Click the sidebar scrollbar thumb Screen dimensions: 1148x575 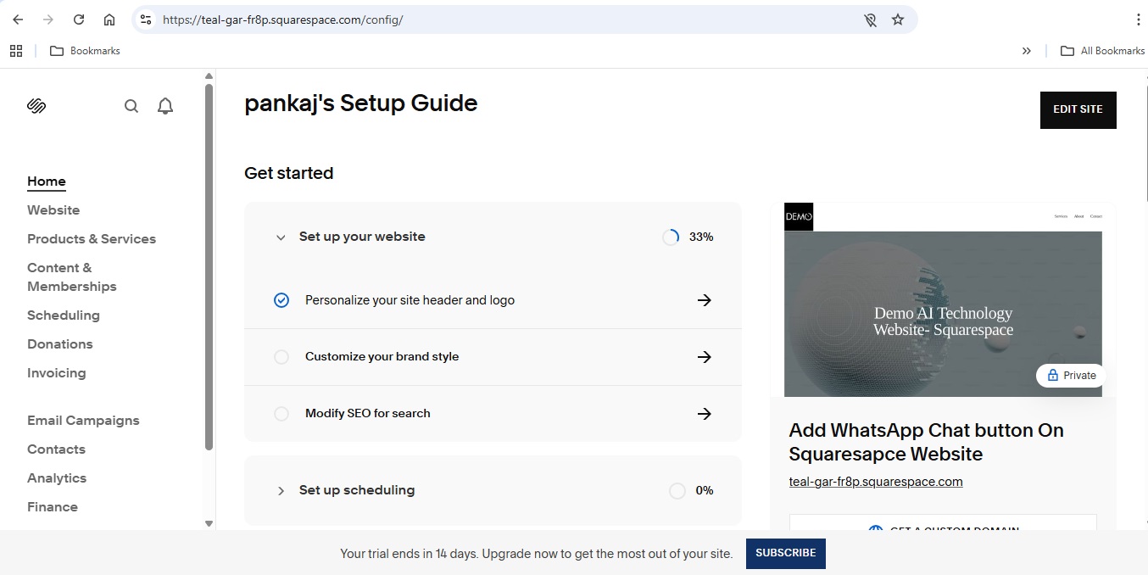click(209, 266)
